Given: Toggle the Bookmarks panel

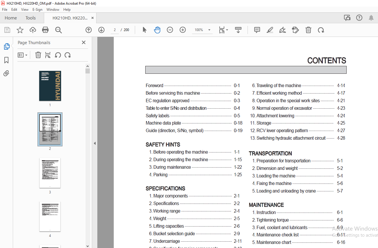Looking at the screenshot, I should pos(6,60).
